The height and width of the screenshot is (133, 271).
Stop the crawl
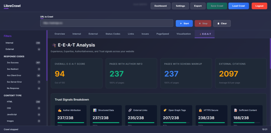tap(203, 23)
